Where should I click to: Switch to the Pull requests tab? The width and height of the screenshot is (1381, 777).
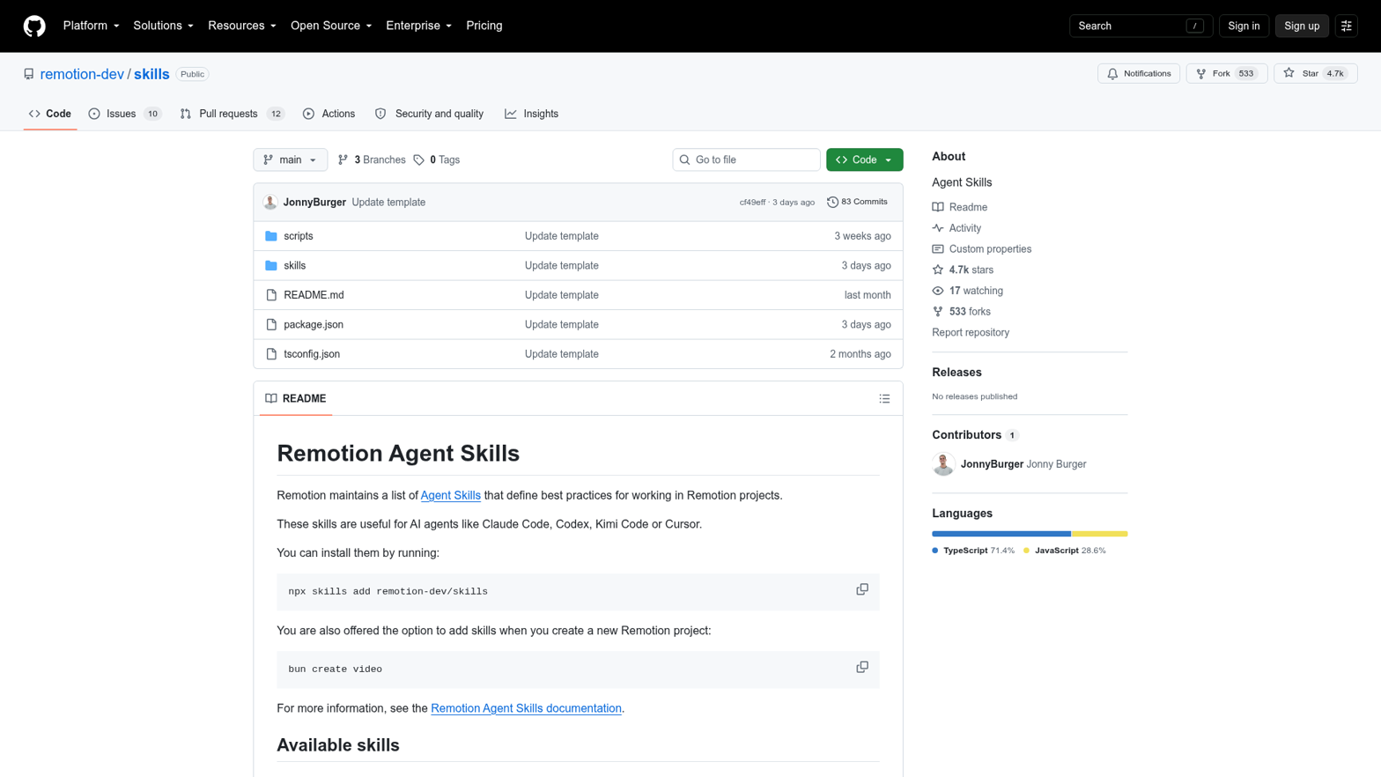pyautogui.click(x=232, y=114)
